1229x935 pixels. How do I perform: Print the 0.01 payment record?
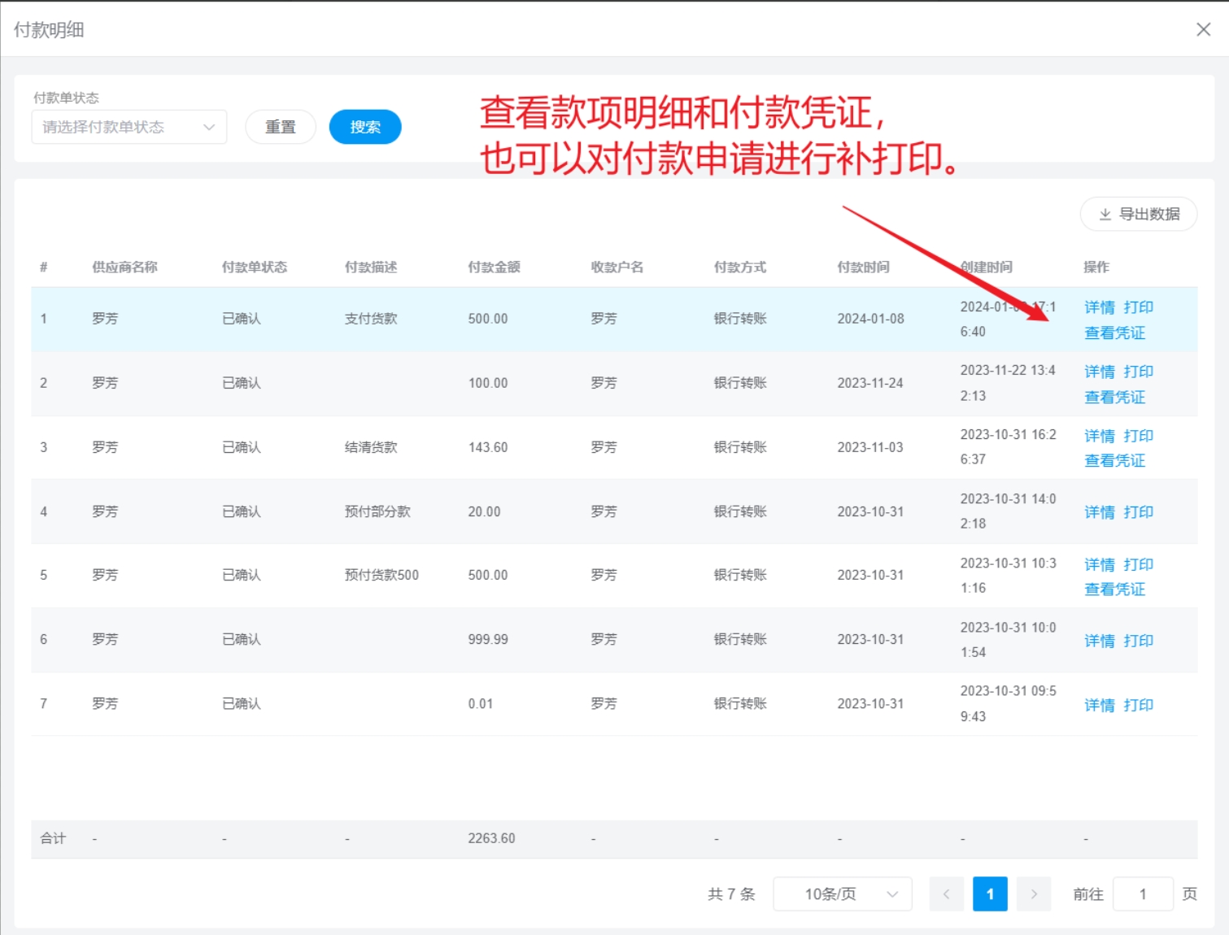point(1138,705)
